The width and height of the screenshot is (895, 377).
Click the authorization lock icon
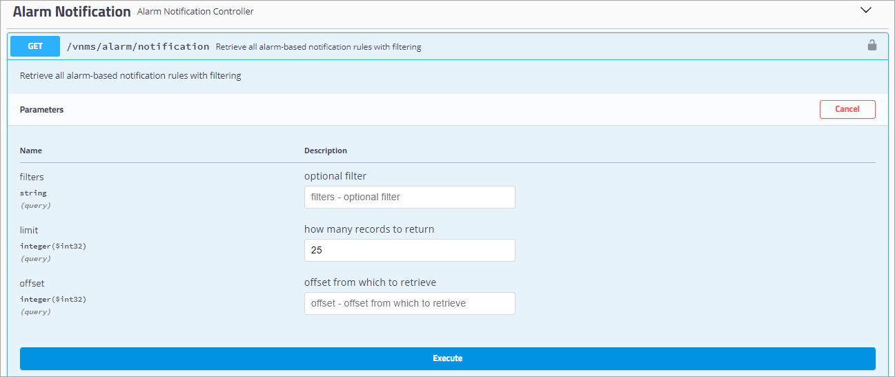(872, 46)
